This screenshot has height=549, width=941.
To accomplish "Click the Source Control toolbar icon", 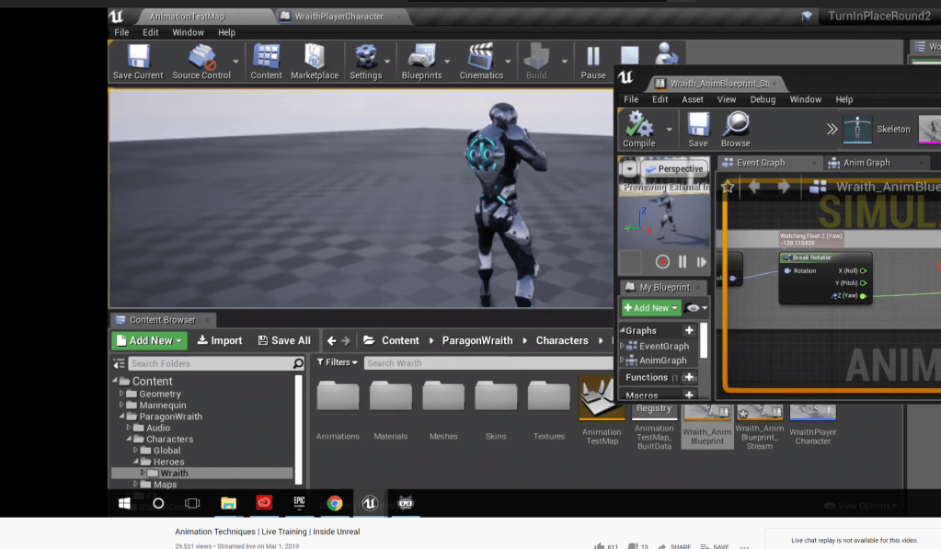I will coord(202,57).
